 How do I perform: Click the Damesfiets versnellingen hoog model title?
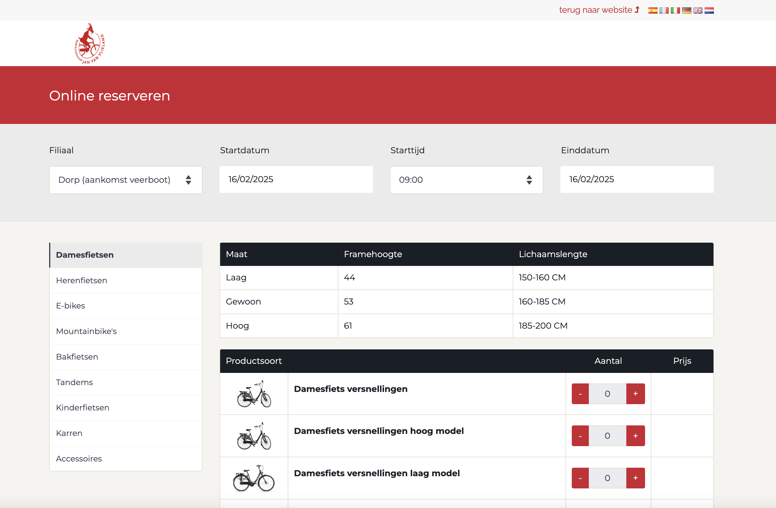coord(379,431)
